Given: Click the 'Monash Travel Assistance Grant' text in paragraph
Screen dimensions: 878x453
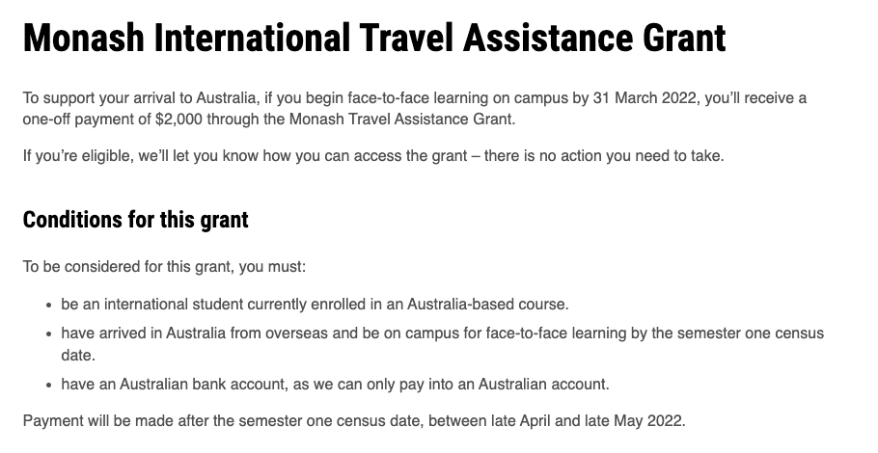Looking at the screenshot, I should [x=401, y=120].
